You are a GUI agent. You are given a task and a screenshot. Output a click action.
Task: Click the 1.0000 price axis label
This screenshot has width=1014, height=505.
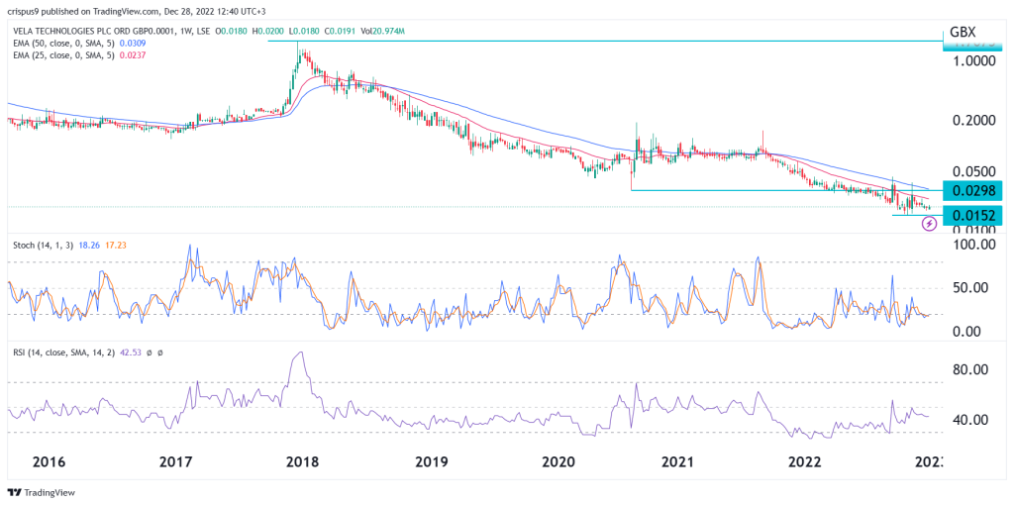tap(972, 61)
